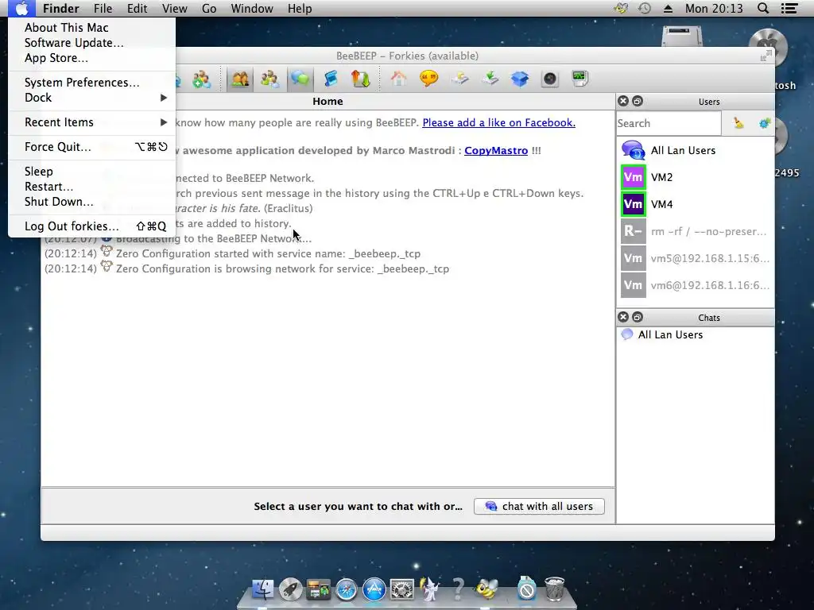Click the three-people group icon

click(x=270, y=79)
